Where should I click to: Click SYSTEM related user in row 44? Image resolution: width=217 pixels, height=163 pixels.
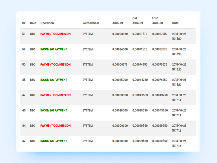click(88, 126)
